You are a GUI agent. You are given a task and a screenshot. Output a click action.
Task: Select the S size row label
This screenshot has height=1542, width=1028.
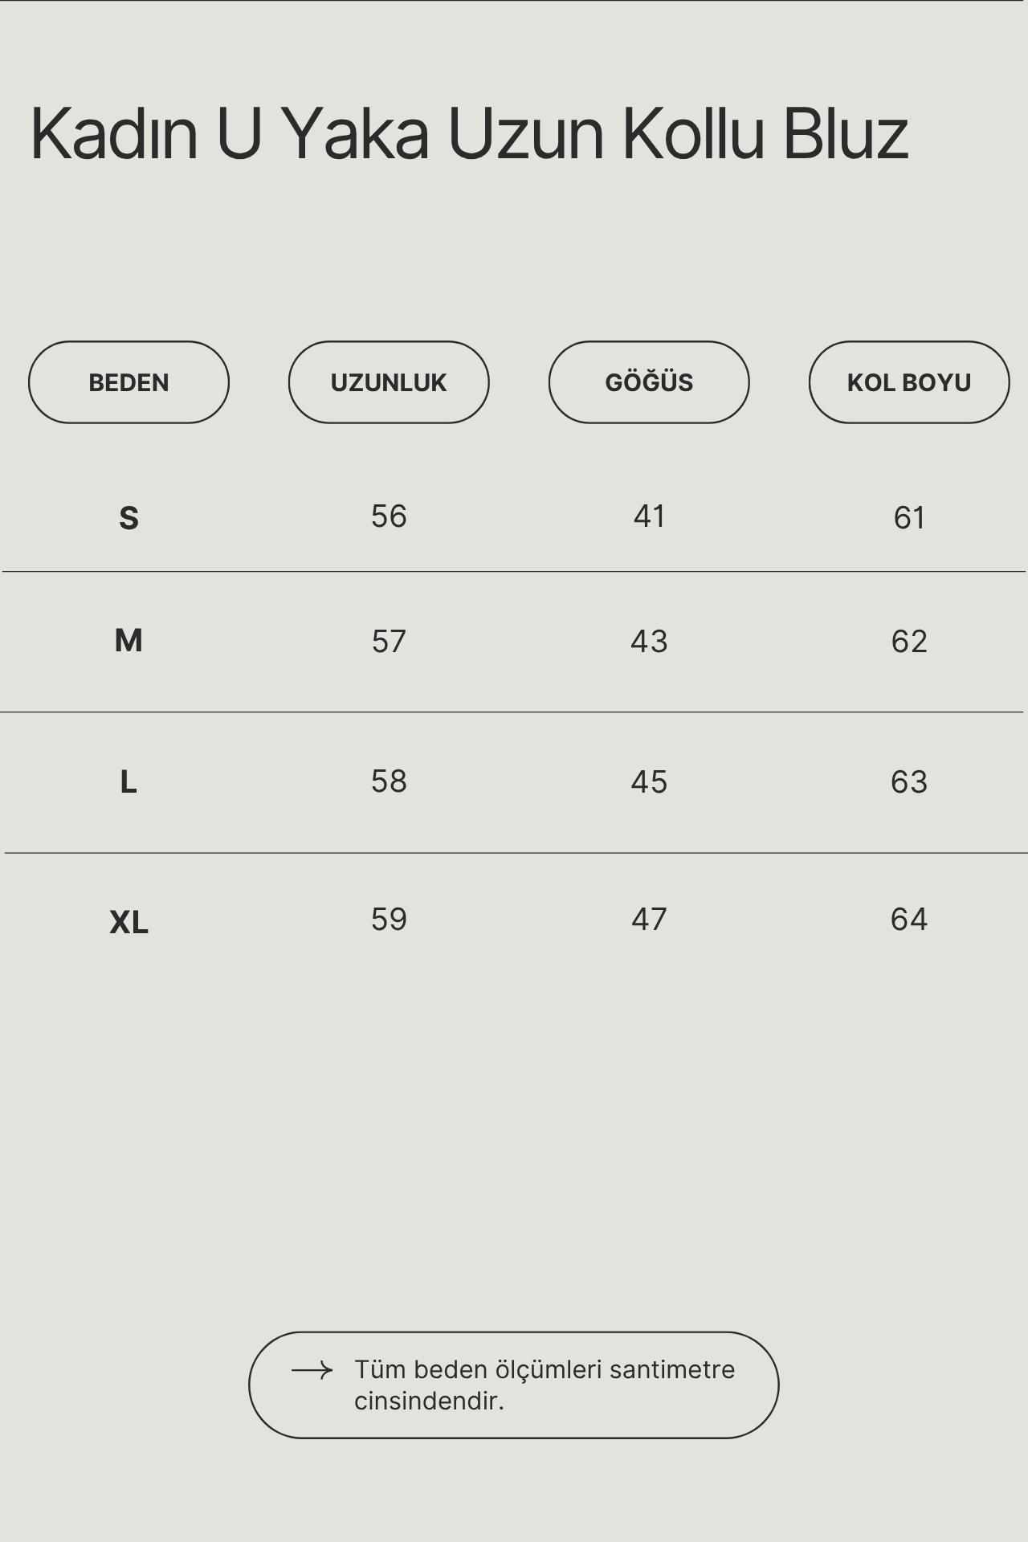click(x=128, y=518)
